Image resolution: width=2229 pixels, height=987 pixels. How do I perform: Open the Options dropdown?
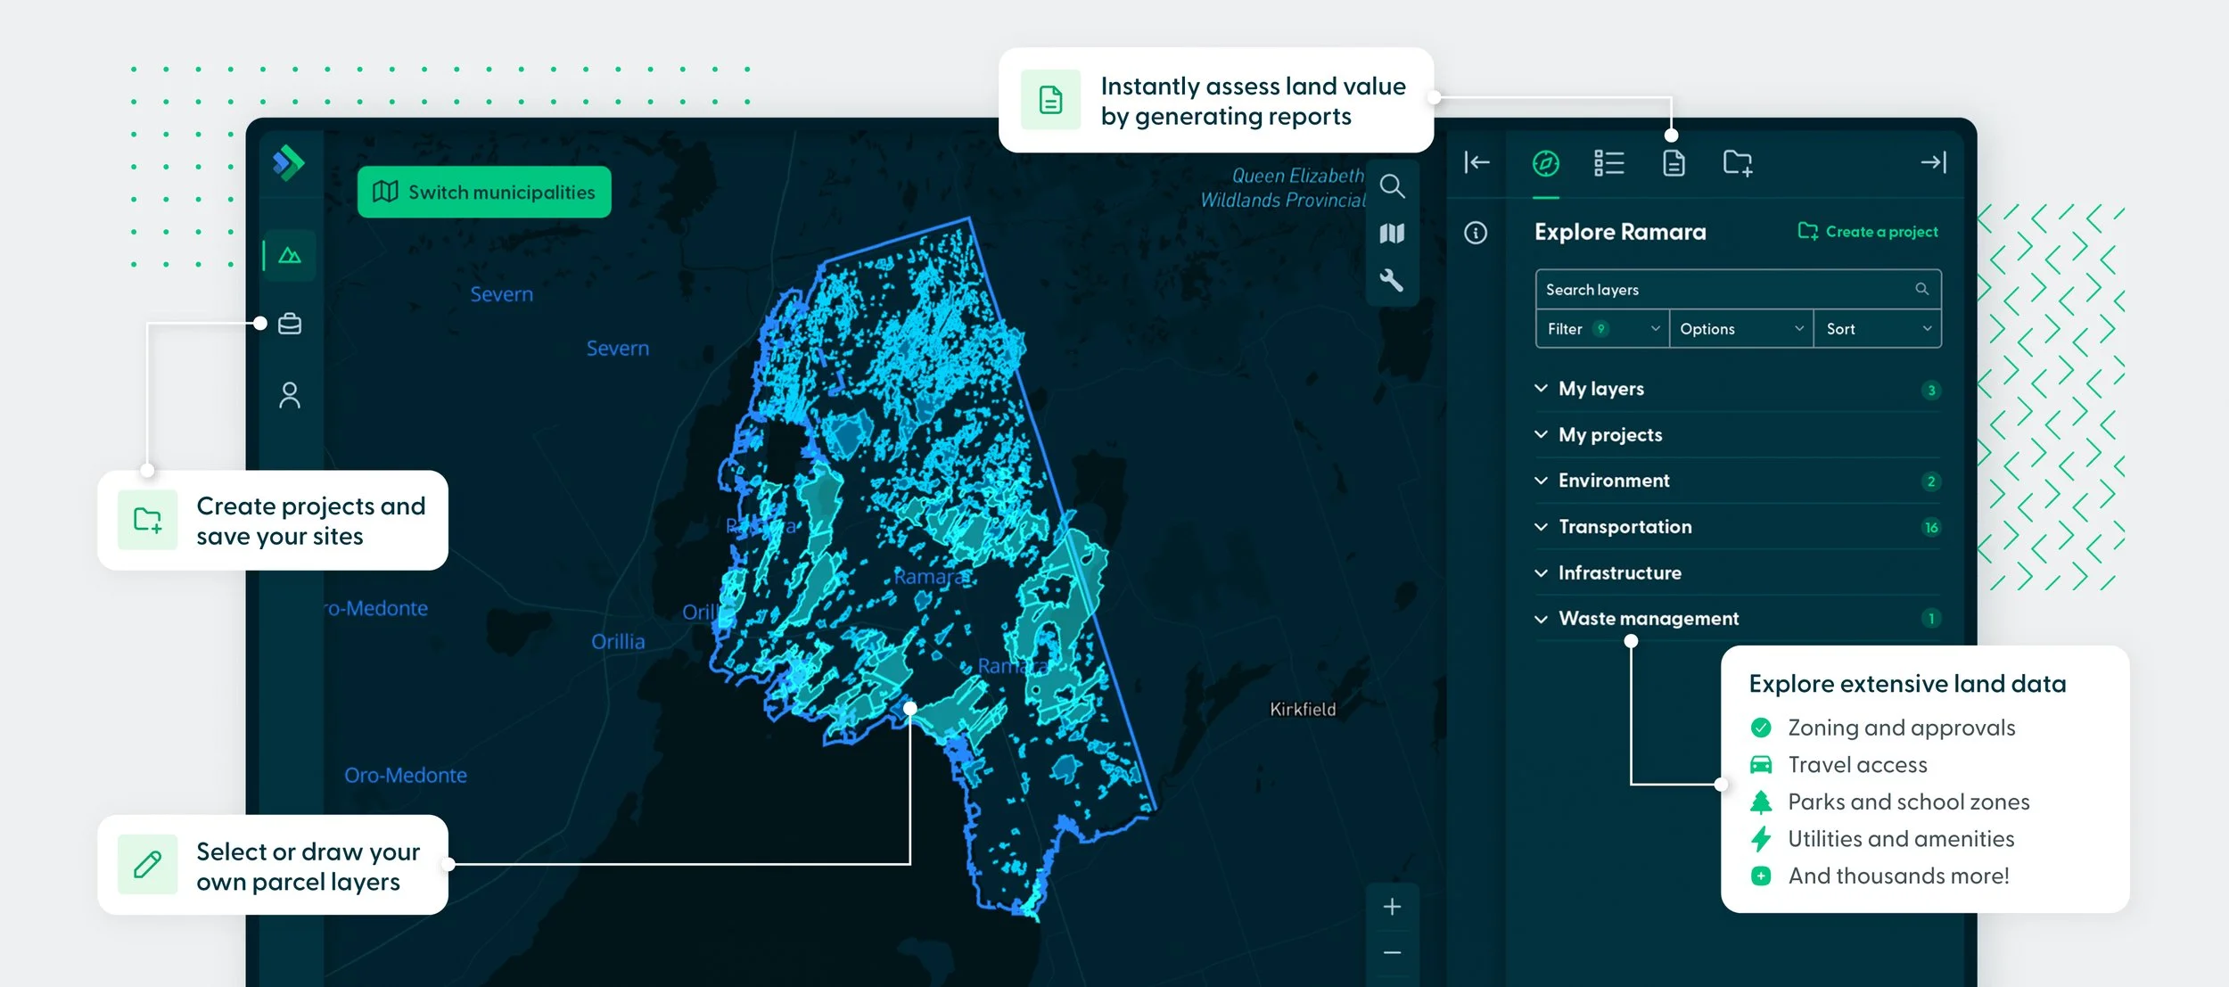coord(1740,329)
